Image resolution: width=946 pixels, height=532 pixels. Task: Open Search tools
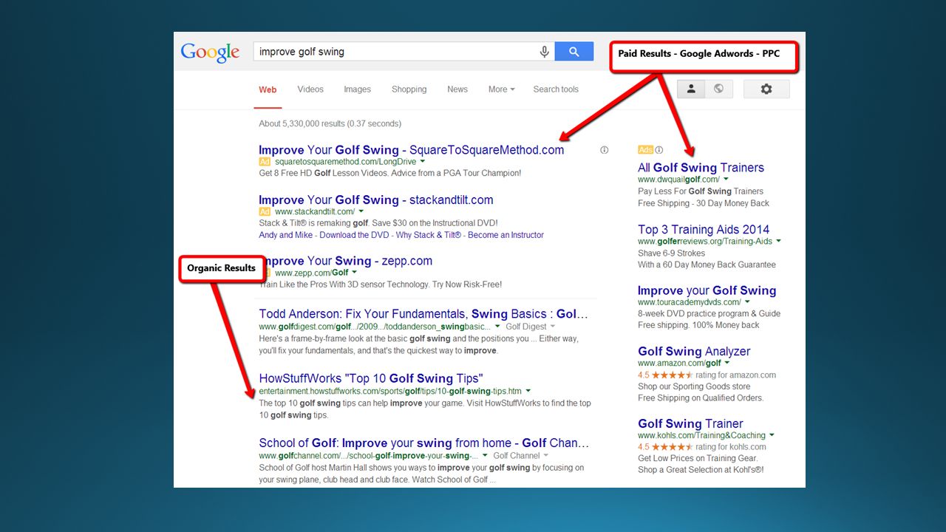tap(556, 89)
